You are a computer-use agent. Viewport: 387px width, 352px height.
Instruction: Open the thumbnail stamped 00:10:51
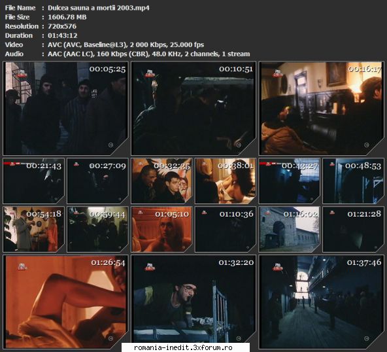tap(193, 108)
